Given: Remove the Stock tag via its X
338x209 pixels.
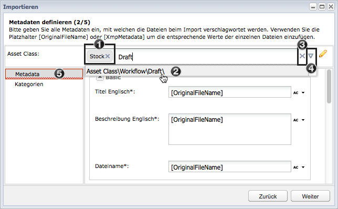Looking at the screenshot, I should (108, 56).
